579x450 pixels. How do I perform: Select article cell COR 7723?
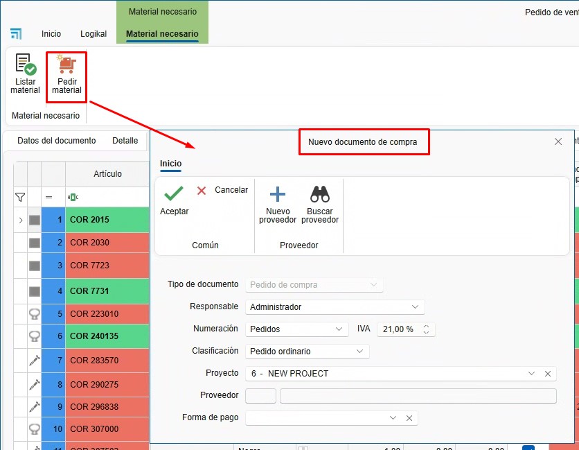(107, 266)
